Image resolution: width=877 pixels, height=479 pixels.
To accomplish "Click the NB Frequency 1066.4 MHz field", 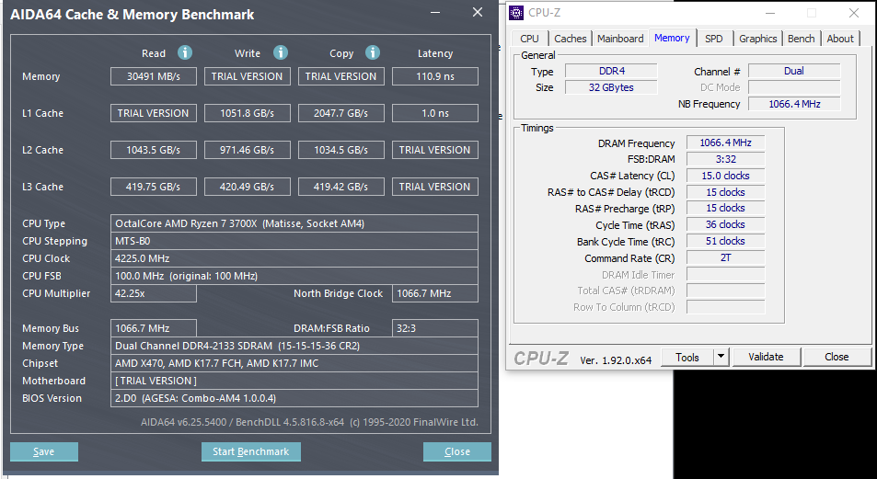I will (x=794, y=104).
